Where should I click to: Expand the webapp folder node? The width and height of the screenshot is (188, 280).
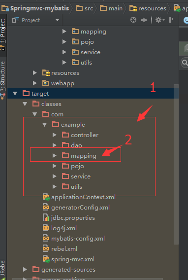tap(35, 83)
